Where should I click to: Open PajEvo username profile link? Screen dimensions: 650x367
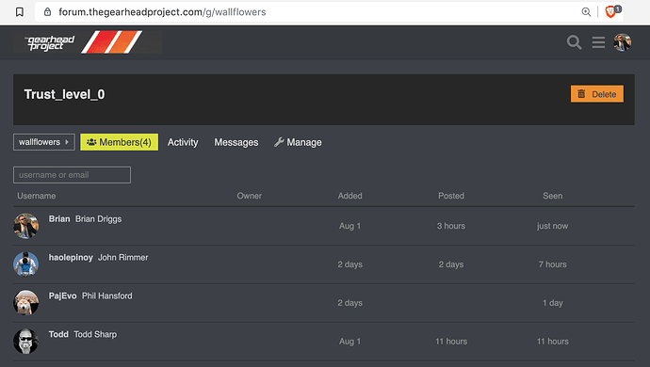[62, 295]
